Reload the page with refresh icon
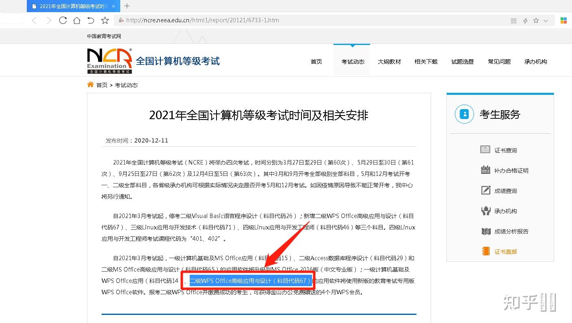Viewport: 572px width, 323px height. pyautogui.click(x=63, y=20)
